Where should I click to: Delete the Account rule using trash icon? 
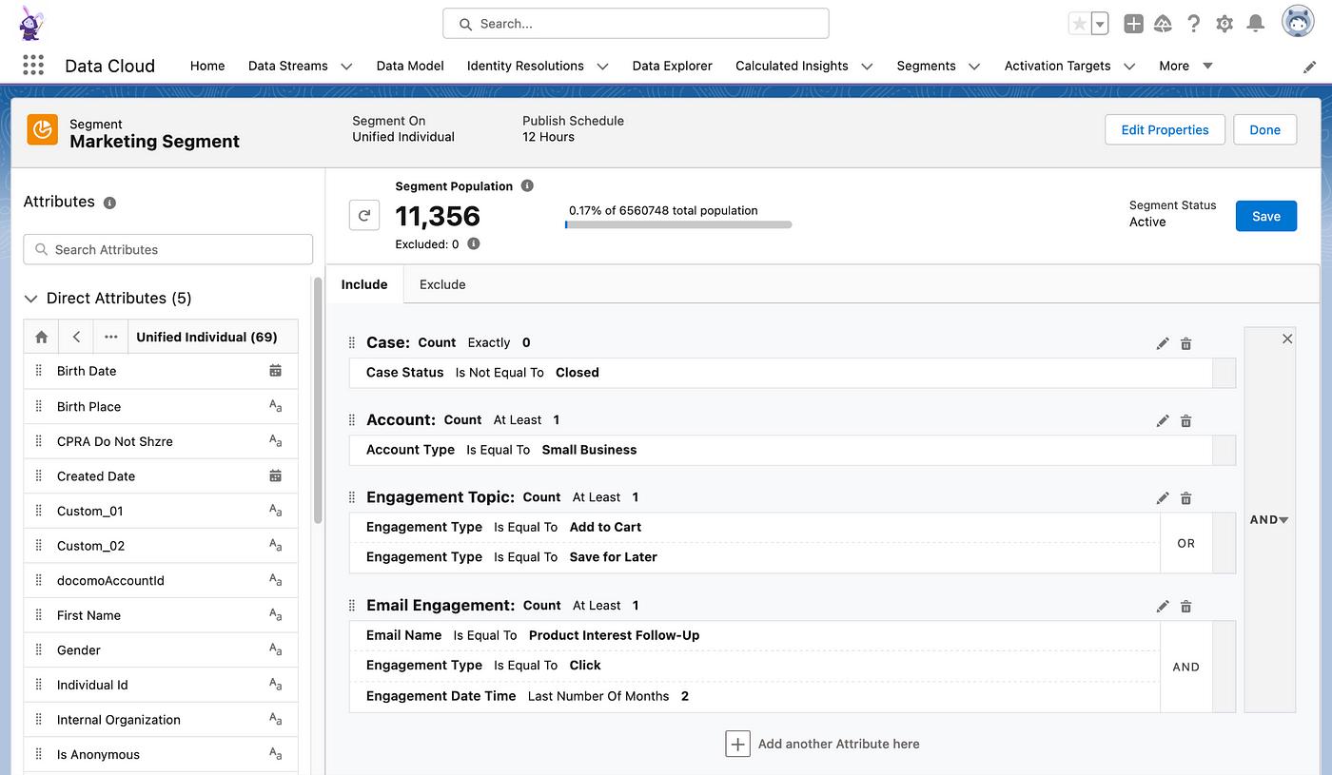click(1185, 421)
